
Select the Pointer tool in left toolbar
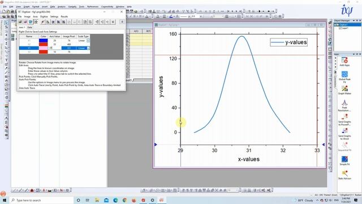pos(6,23)
